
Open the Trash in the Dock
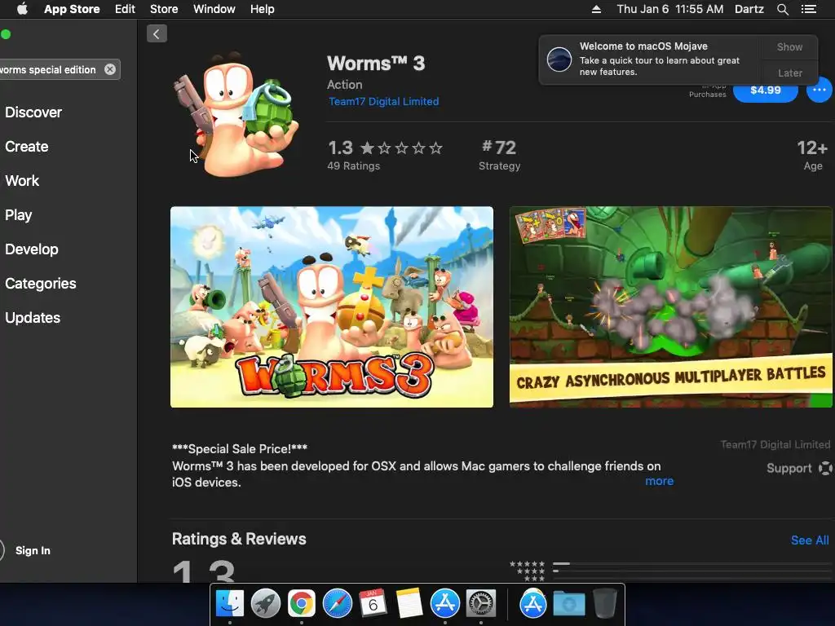(604, 604)
